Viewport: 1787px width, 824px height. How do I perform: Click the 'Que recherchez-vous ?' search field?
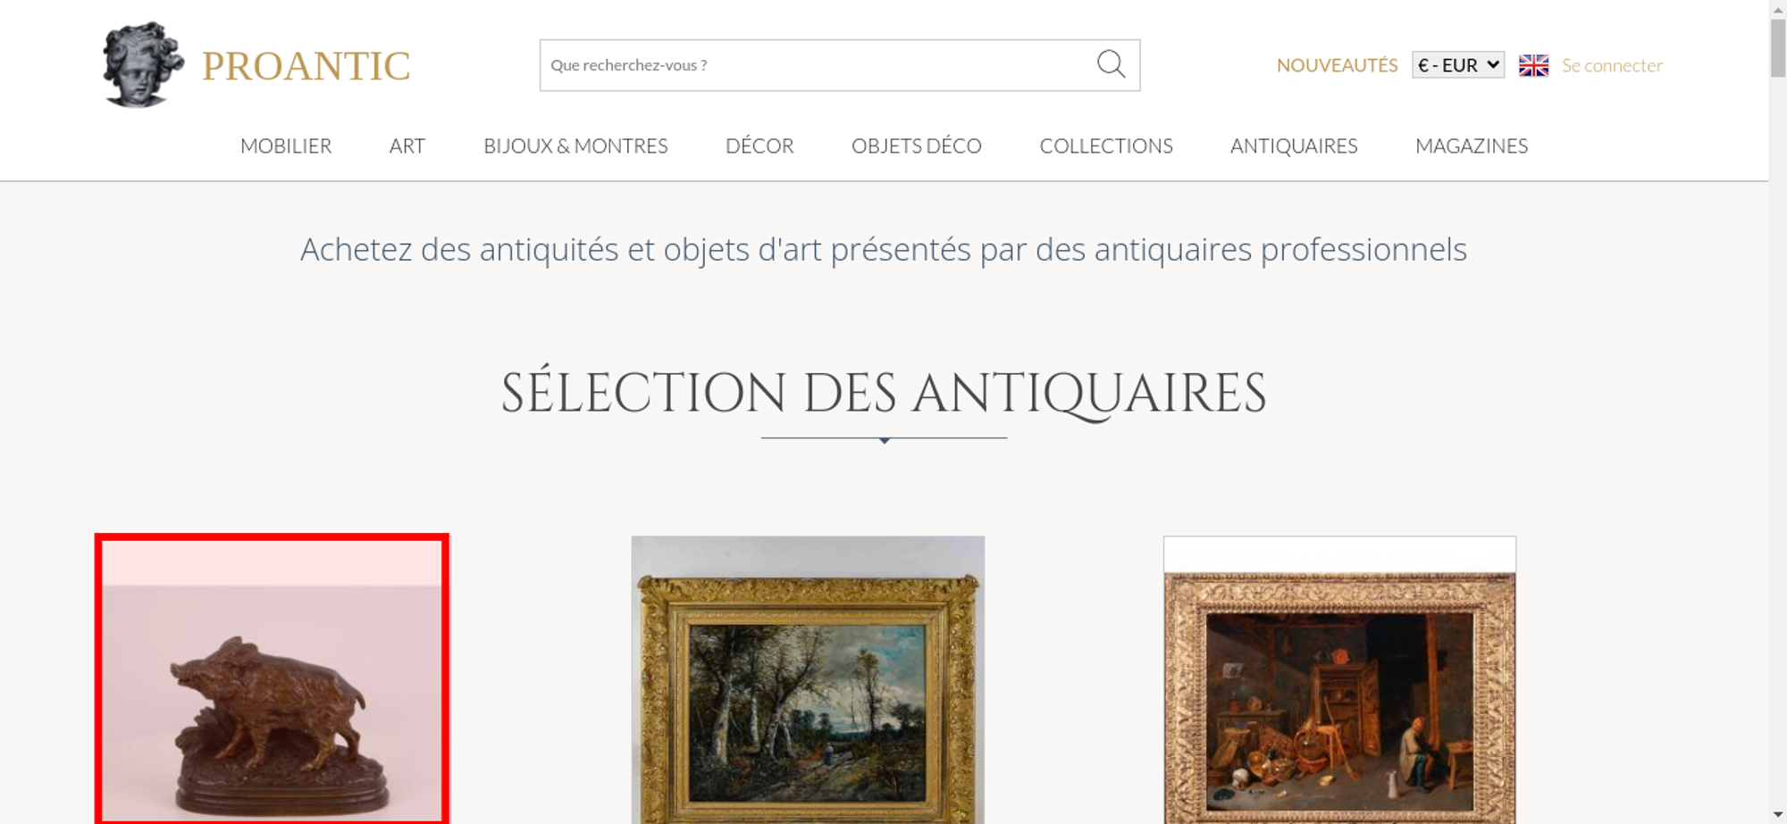(x=817, y=65)
